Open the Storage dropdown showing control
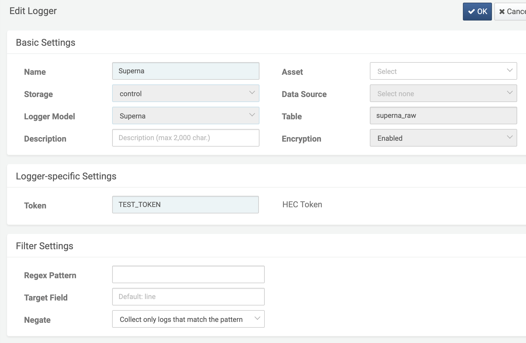Image resolution: width=526 pixels, height=343 pixels. [x=186, y=93]
